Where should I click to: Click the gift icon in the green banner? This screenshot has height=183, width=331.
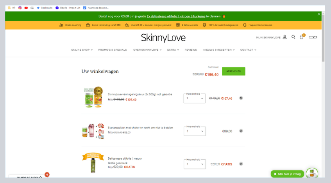click(x=224, y=16)
